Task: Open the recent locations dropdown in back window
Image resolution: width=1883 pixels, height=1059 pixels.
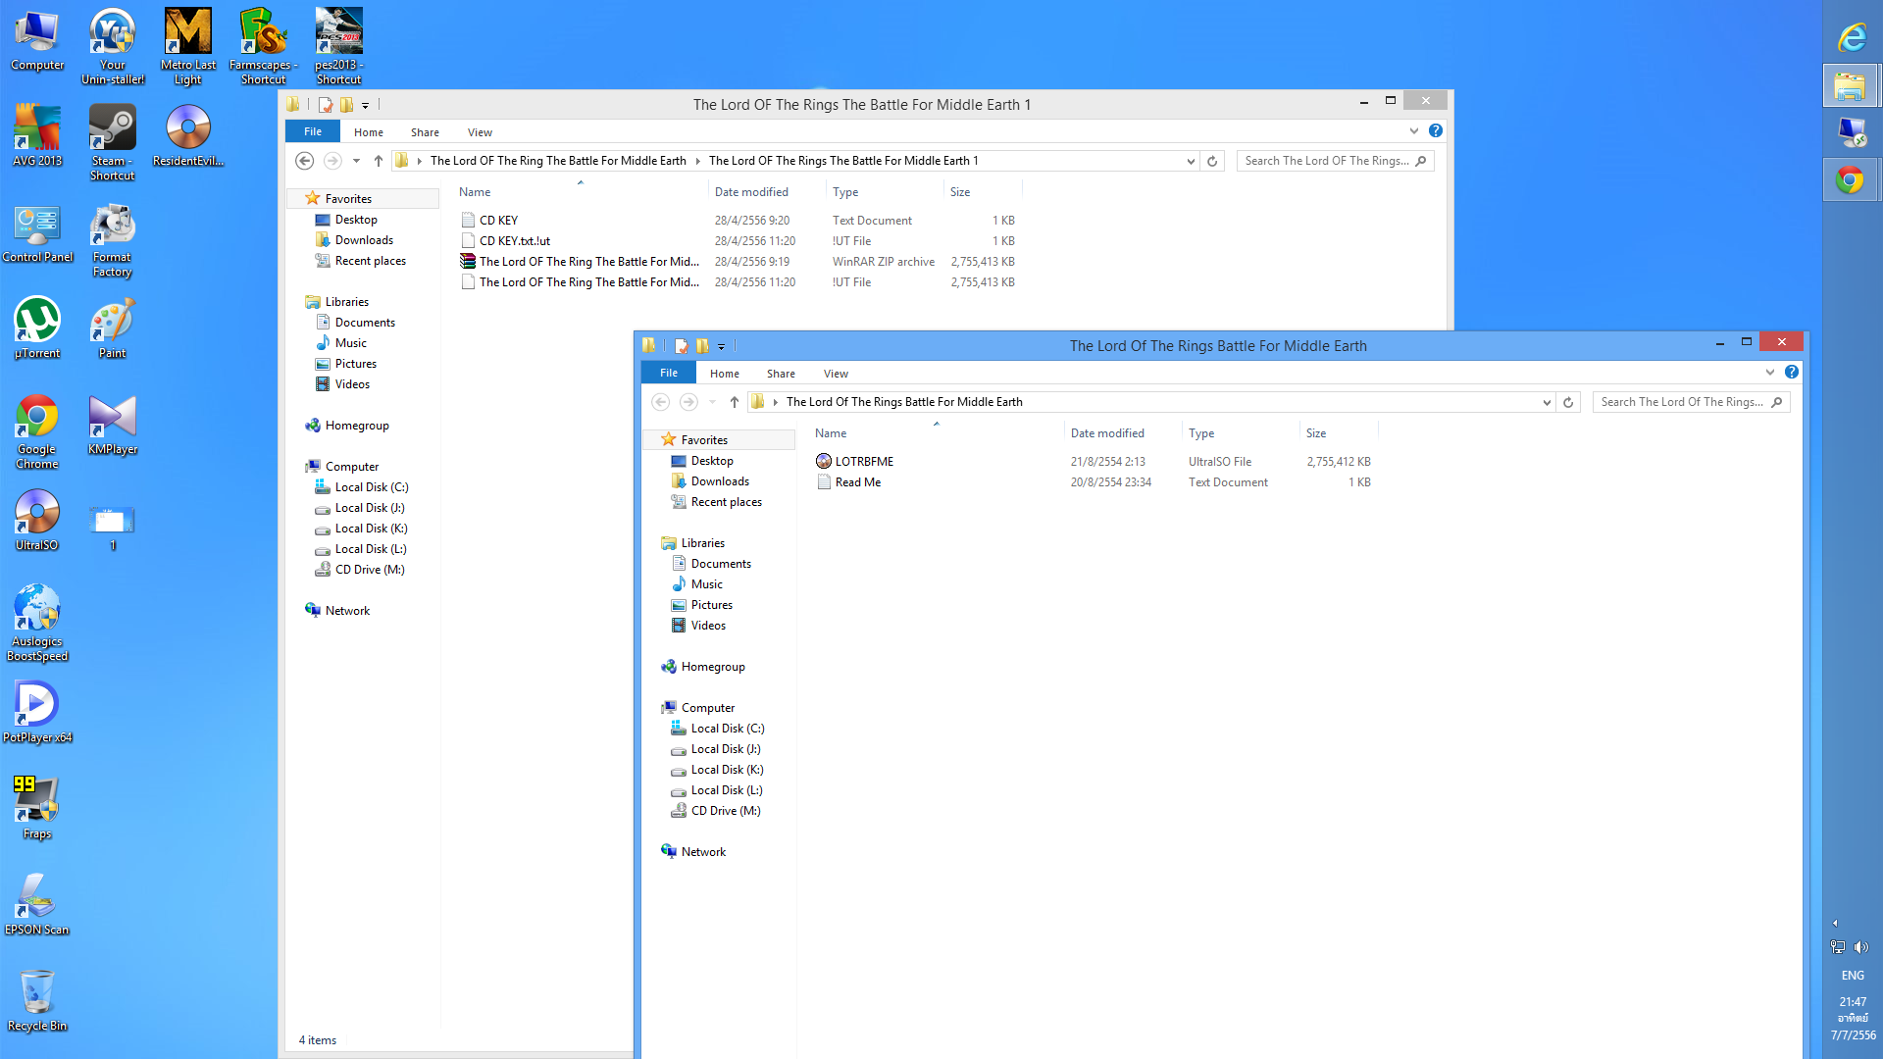Action: pyautogui.click(x=356, y=161)
